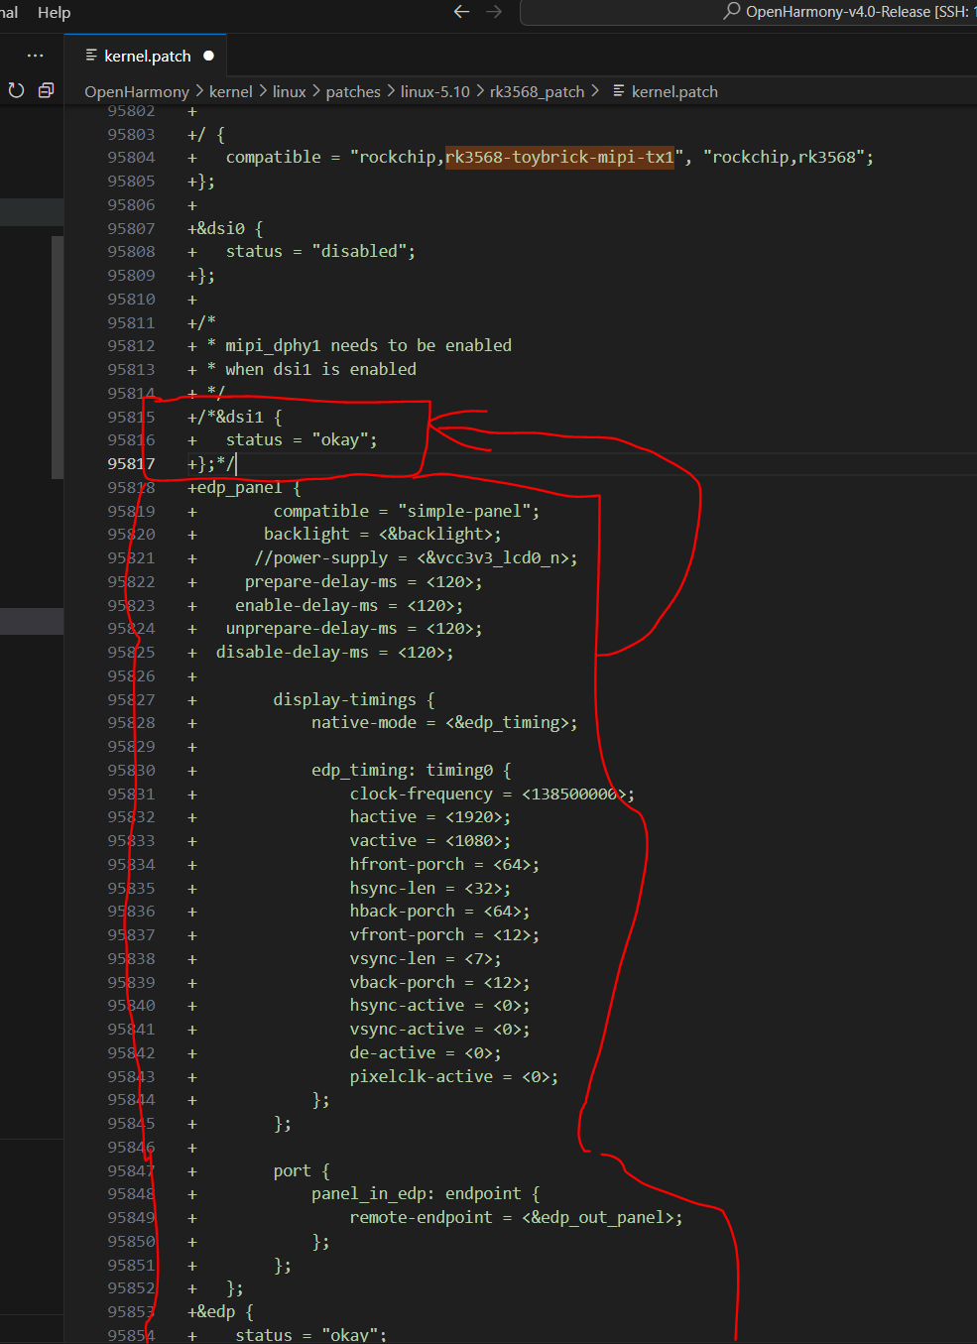This screenshot has height=1344, width=977.
Task: Click the kernel breadcrumb folder
Action: 230,91
